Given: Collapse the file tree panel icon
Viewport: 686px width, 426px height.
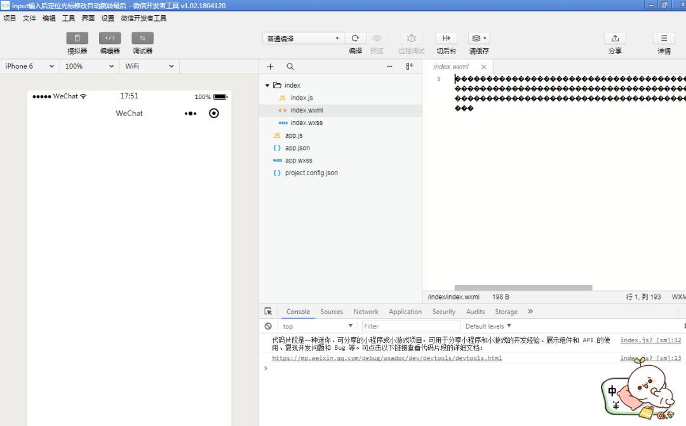Looking at the screenshot, I should (410, 66).
